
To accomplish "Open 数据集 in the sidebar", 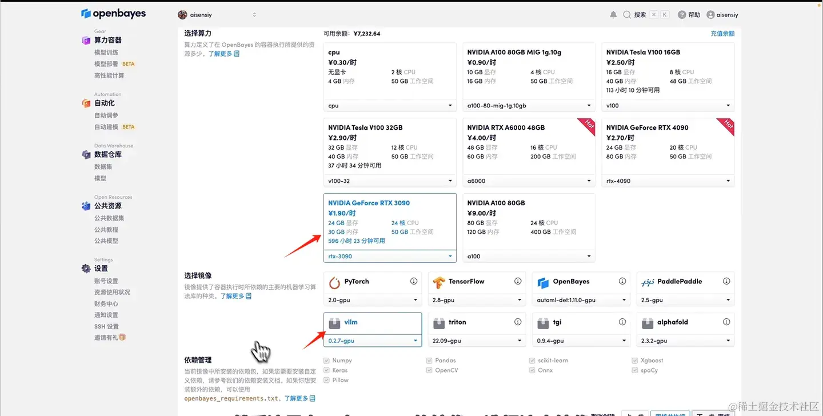I will [x=103, y=167].
